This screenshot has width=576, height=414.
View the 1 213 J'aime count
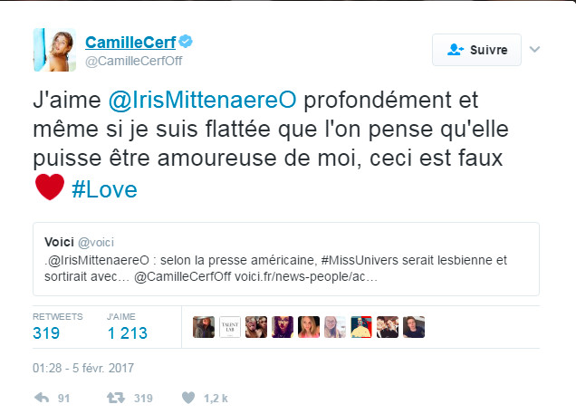(128, 332)
